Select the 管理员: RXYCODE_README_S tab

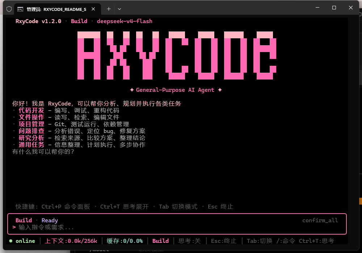[x=58, y=9]
